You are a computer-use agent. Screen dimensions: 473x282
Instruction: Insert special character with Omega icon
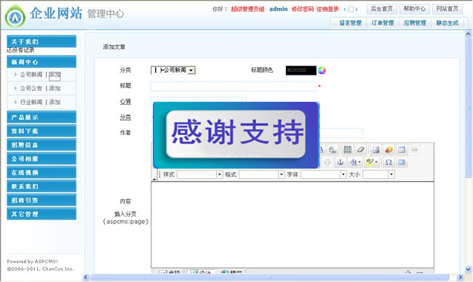pyautogui.click(x=389, y=162)
